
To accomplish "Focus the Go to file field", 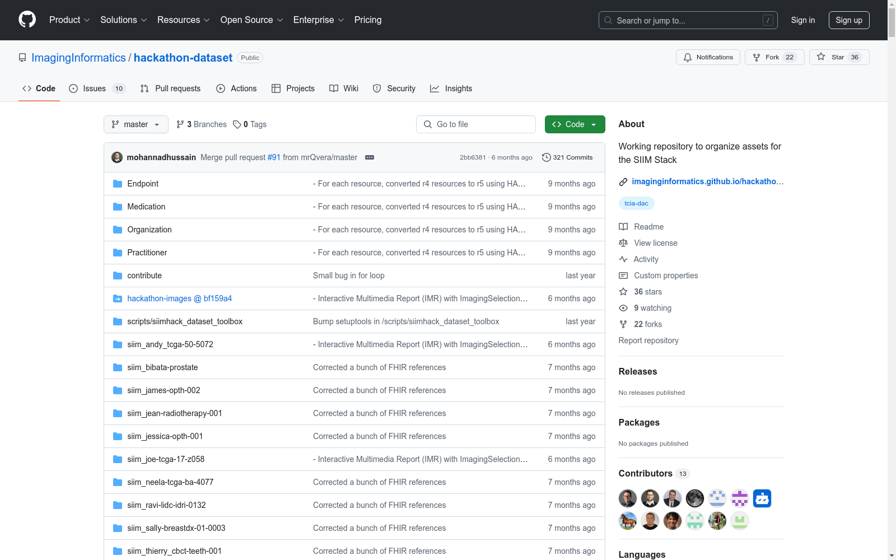I will click(476, 124).
